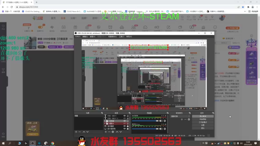260x146 pixels.
Task: Open OBS 文件(F) menu
Action: click(78, 37)
